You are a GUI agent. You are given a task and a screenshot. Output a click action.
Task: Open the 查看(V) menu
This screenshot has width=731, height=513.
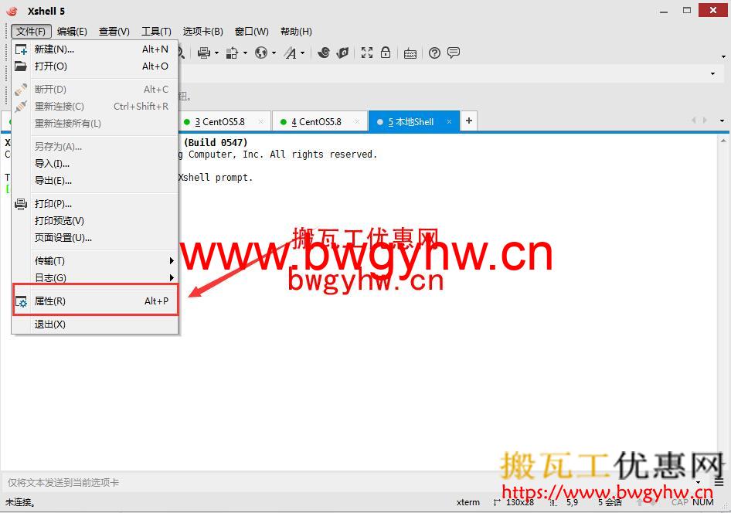point(114,32)
